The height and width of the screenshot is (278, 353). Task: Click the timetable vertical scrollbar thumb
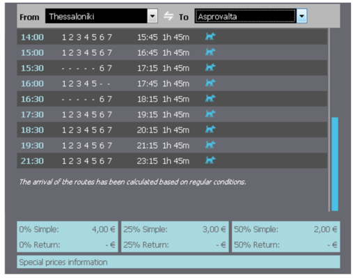tap(335, 164)
